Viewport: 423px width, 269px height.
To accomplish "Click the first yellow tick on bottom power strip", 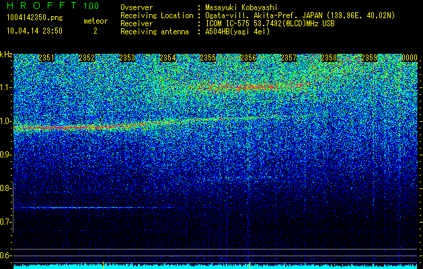I will 103,265.
